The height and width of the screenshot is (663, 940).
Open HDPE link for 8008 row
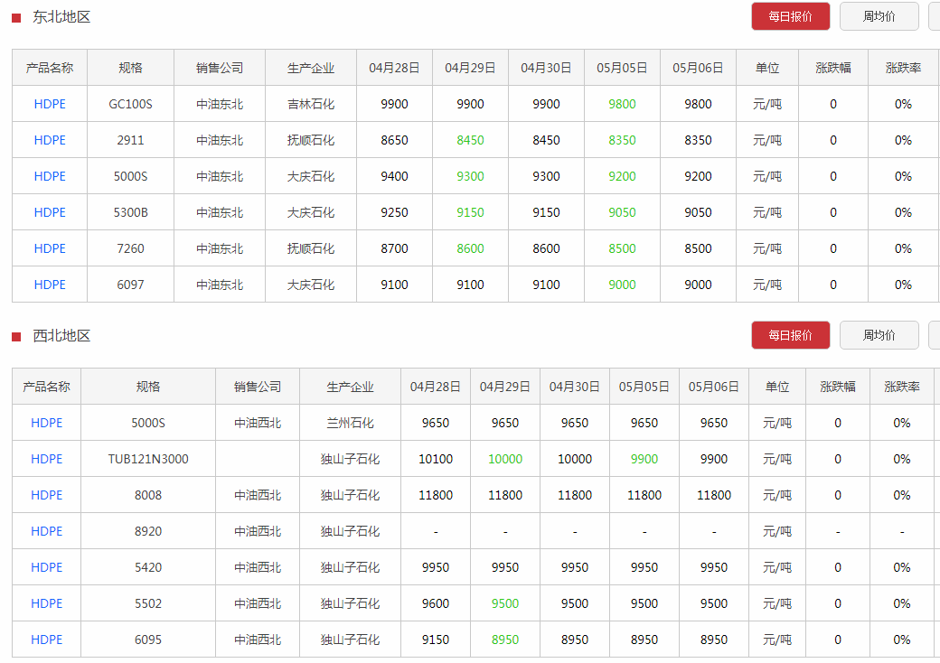click(47, 495)
